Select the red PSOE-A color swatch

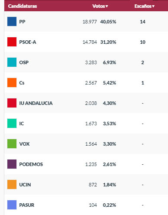tap(12, 42)
